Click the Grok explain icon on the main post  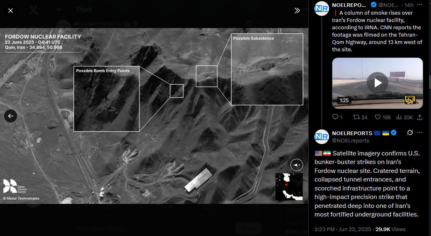(x=410, y=133)
